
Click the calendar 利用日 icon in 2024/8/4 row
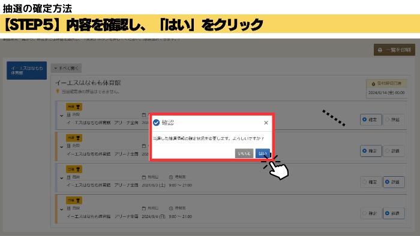click(144, 208)
